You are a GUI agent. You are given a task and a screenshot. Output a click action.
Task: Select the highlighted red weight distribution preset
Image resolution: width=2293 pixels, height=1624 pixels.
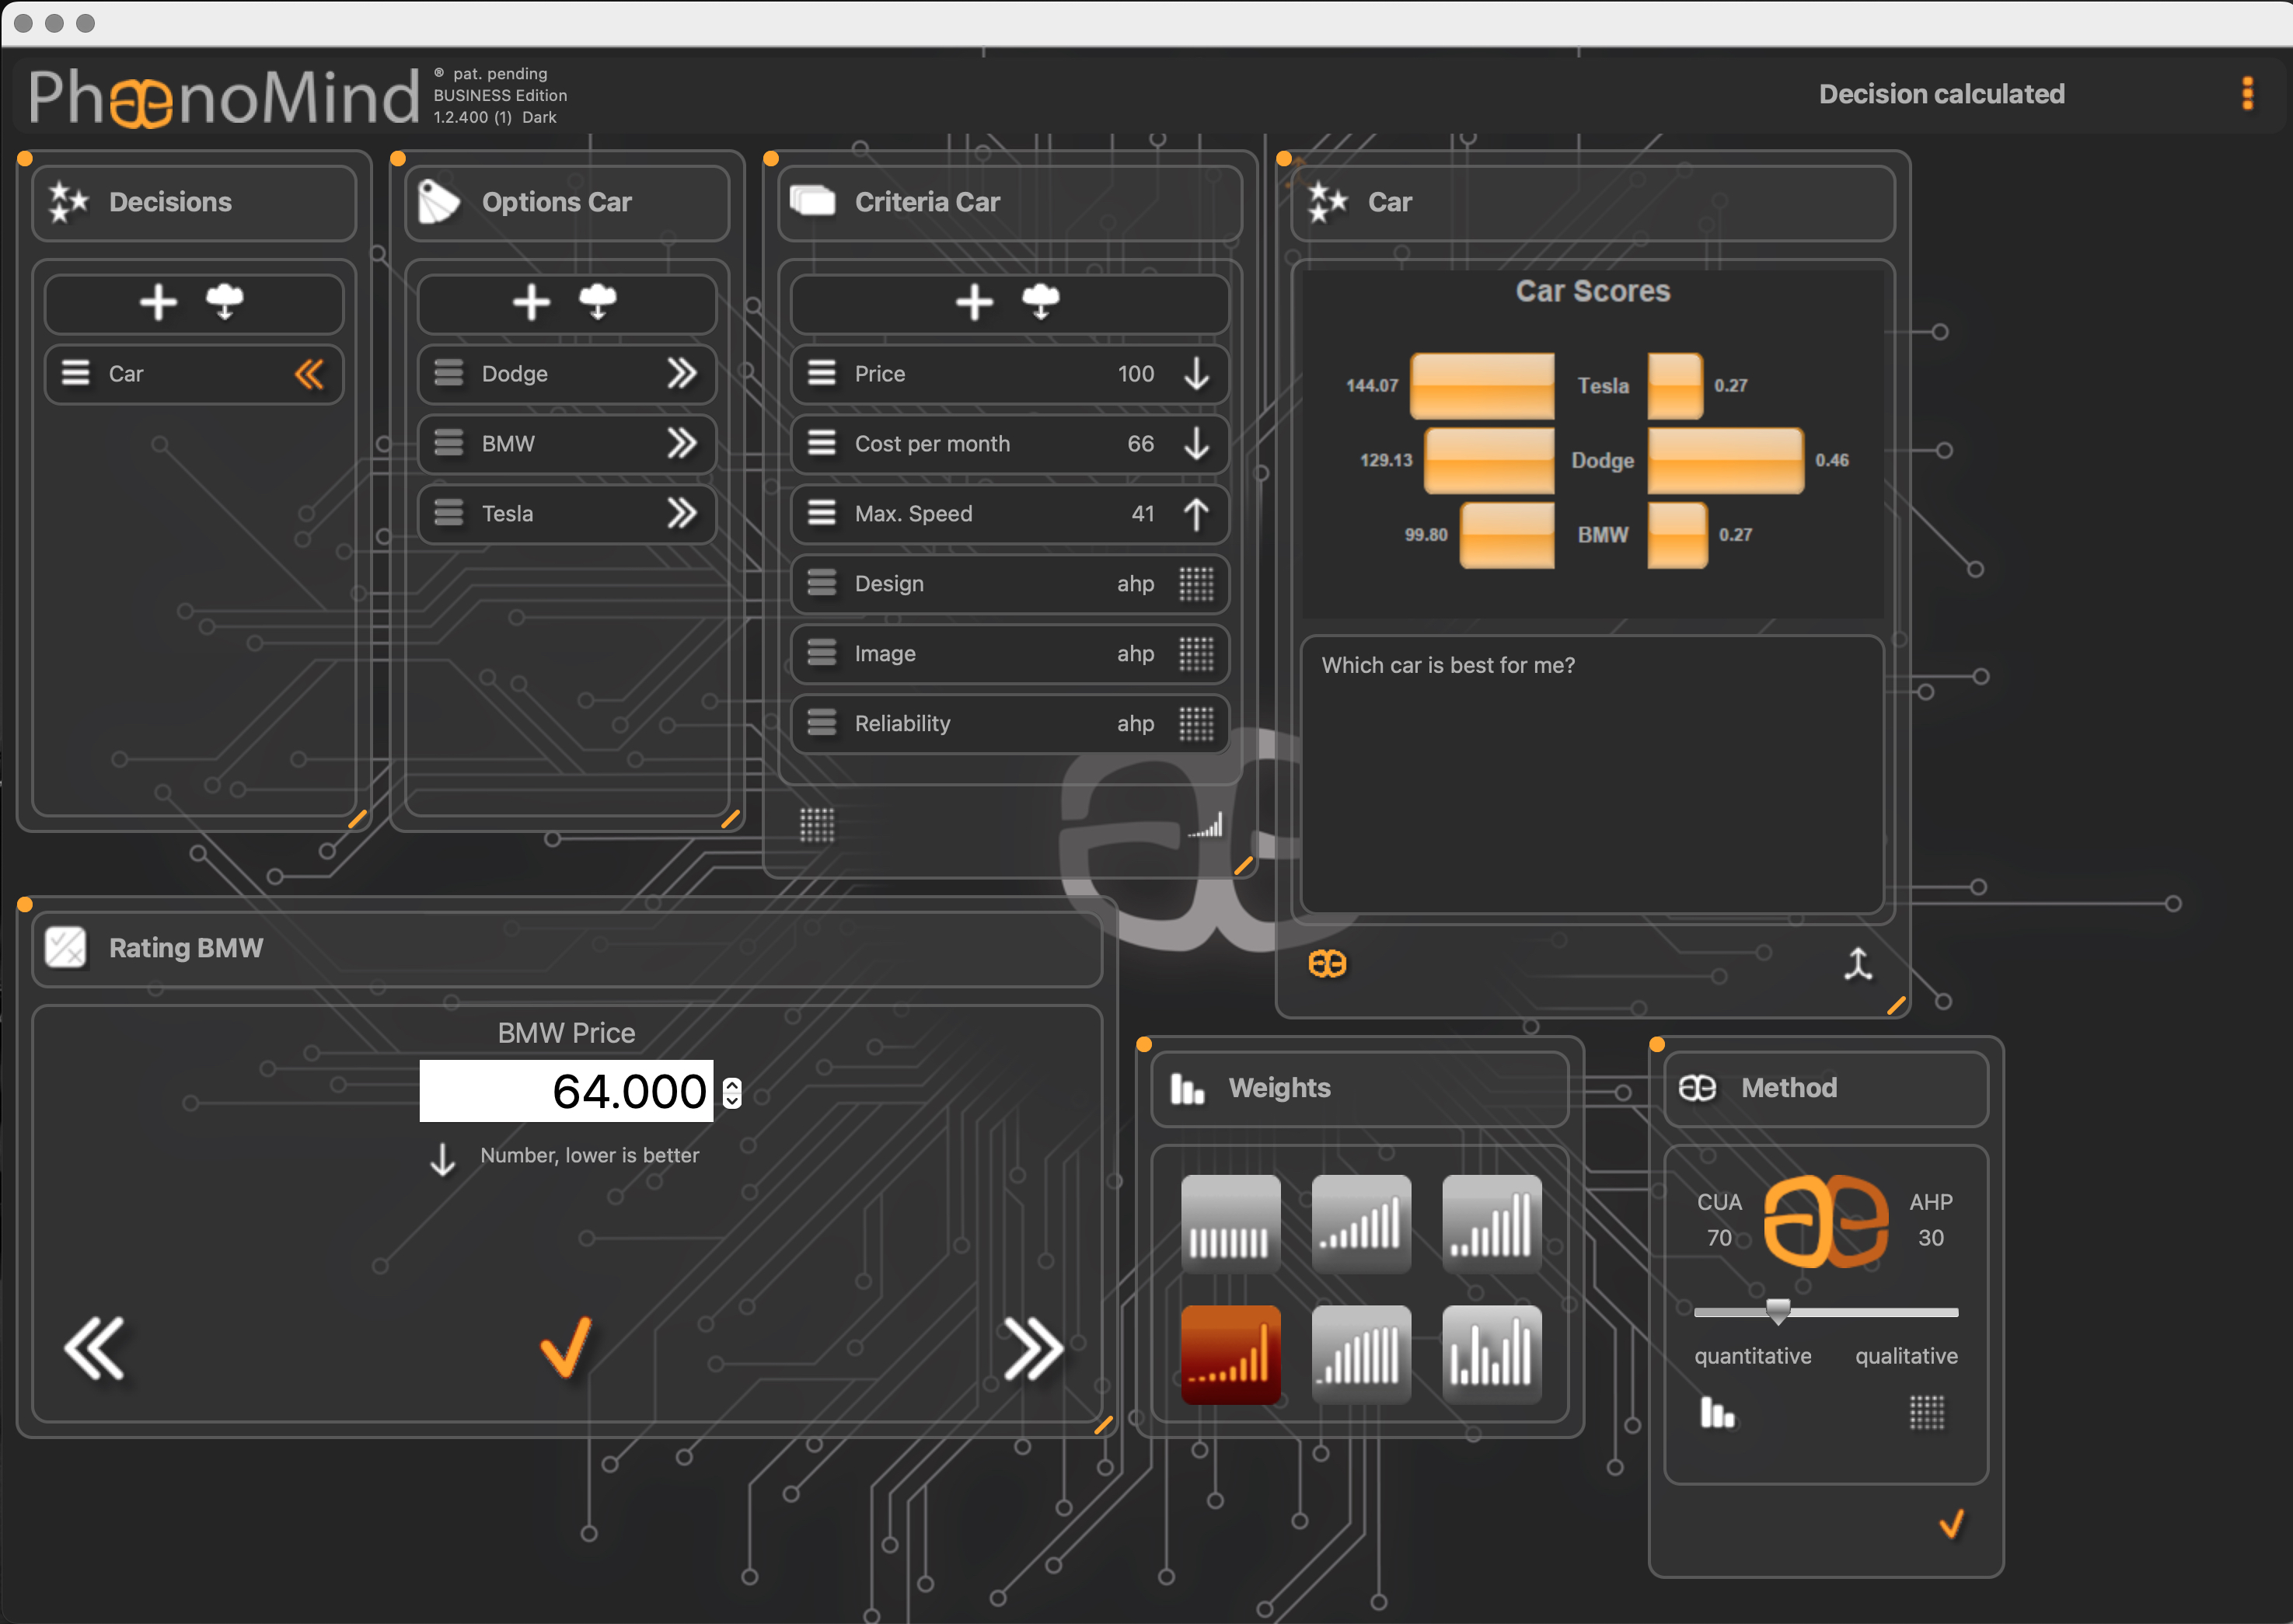[1230, 1354]
